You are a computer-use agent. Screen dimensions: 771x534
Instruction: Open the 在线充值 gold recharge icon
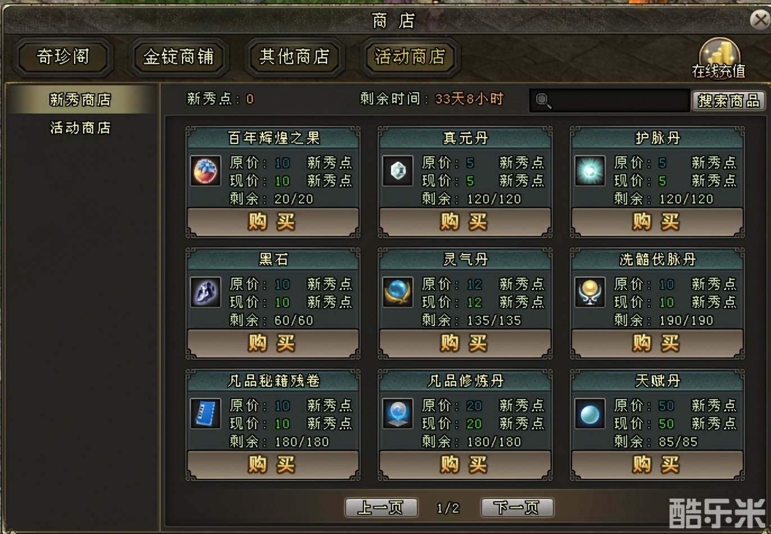719,58
